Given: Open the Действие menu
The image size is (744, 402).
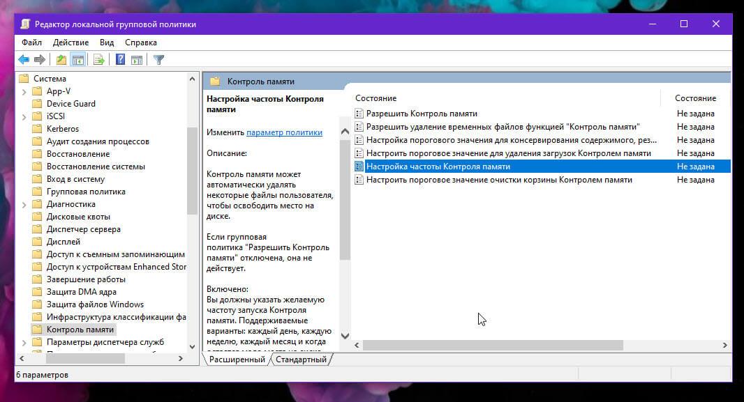Looking at the screenshot, I should pyautogui.click(x=70, y=42).
